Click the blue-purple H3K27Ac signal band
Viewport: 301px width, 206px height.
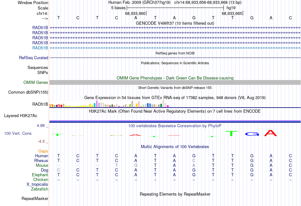[x=175, y=122]
